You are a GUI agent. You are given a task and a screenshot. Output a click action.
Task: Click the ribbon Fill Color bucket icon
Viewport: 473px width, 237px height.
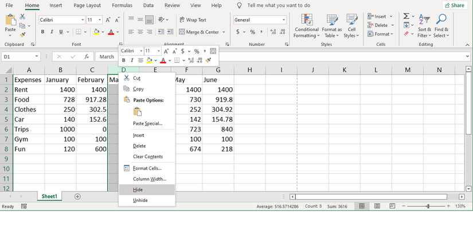[96, 32]
